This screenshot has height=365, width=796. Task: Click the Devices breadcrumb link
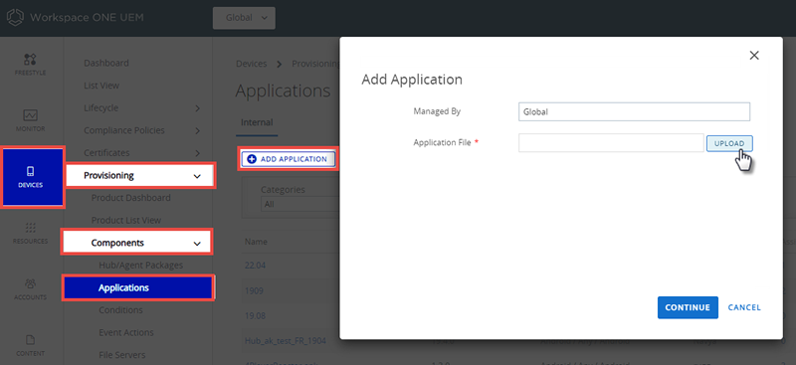(252, 64)
